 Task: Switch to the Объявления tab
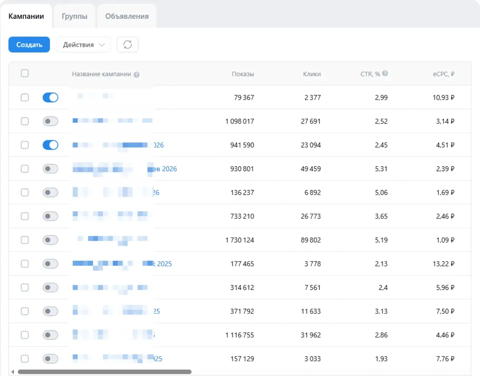click(127, 16)
